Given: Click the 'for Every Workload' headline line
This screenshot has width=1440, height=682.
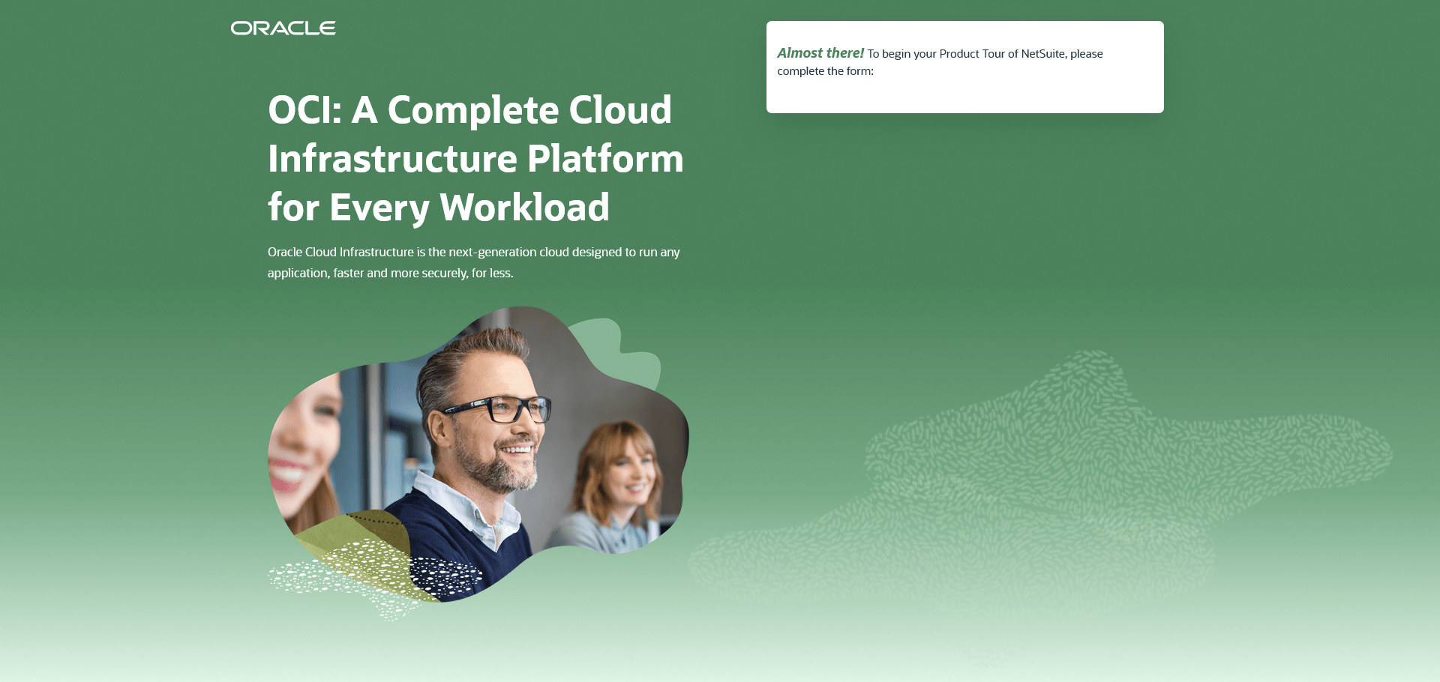Looking at the screenshot, I should 439,208.
